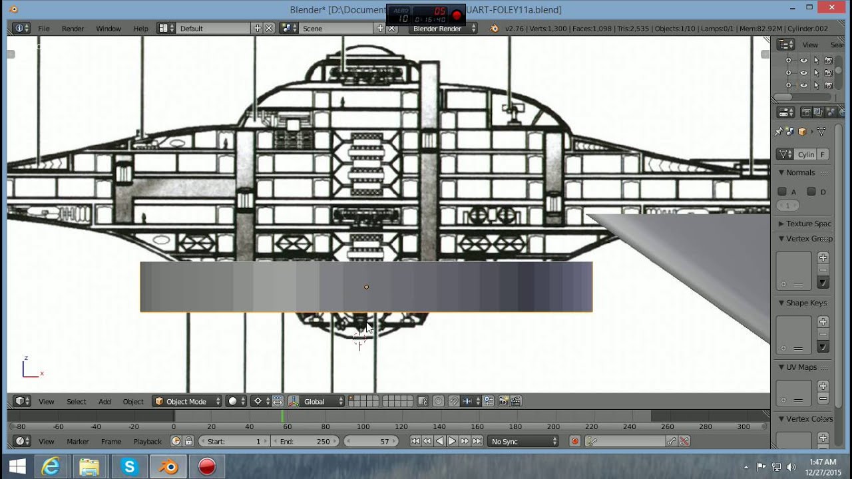
Task: Add a new vertex group plus button
Action: point(823,257)
